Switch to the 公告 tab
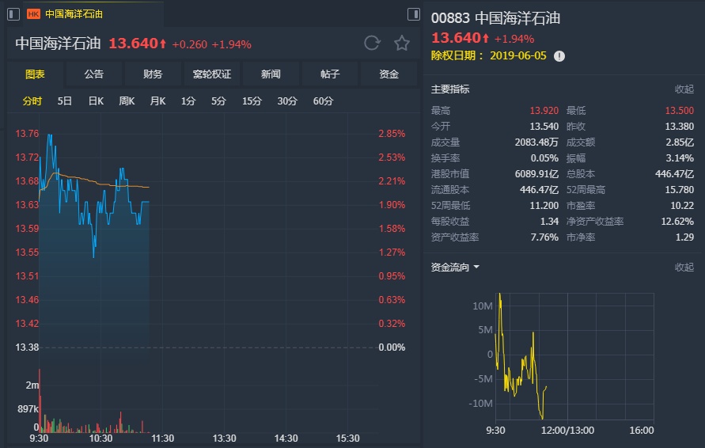 (x=94, y=74)
